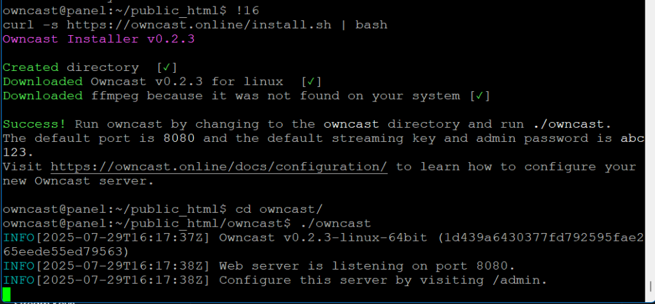The image size is (655, 304).
Task: Click the checkmark on the ffmpeg download line
Action: 480,96
